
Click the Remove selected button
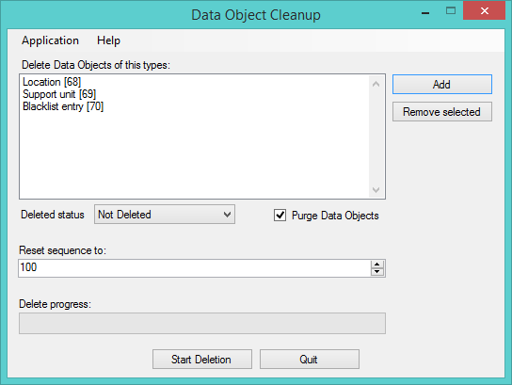point(441,112)
